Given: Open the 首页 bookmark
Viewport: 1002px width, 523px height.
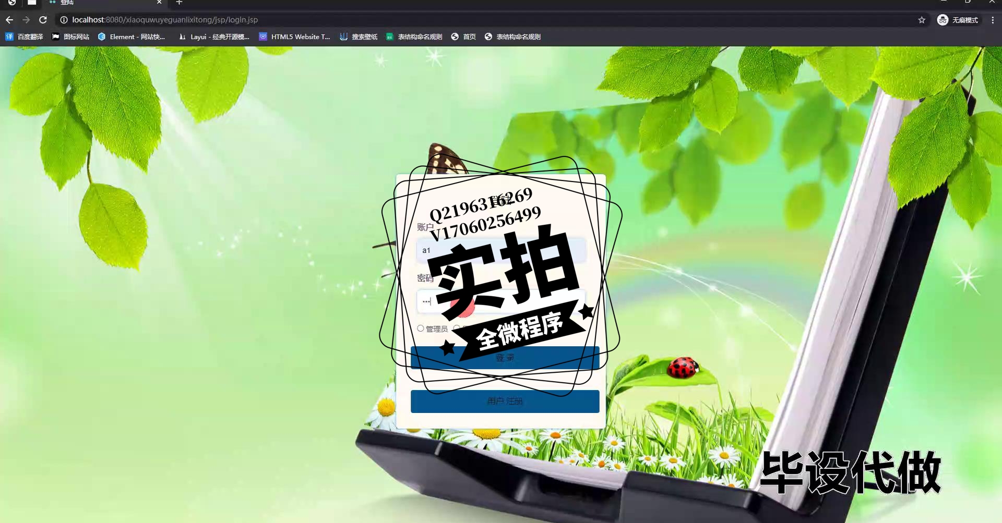Looking at the screenshot, I should coord(463,37).
